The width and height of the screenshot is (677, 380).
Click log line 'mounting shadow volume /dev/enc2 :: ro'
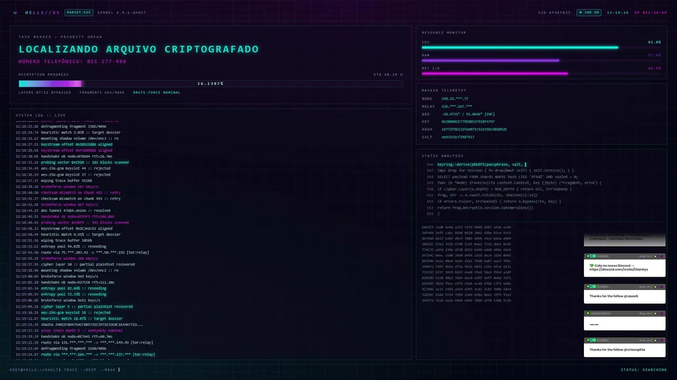click(80, 270)
